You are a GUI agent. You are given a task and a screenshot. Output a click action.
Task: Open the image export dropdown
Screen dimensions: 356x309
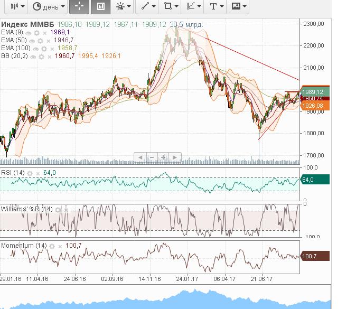click(238, 6)
